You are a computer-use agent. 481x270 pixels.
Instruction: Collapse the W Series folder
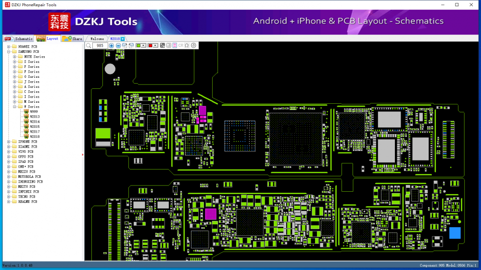15,107
